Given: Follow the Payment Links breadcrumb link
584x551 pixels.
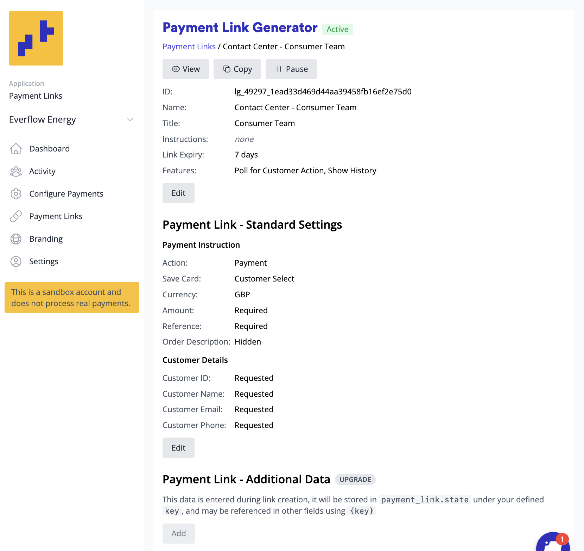Looking at the screenshot, I should pos(189,47).
